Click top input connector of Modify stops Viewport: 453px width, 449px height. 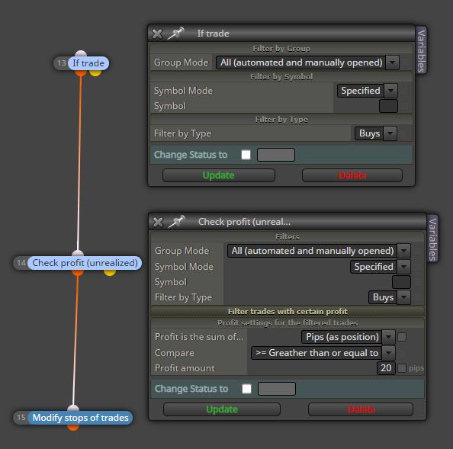pyautogui.click(x=73, y=408)
